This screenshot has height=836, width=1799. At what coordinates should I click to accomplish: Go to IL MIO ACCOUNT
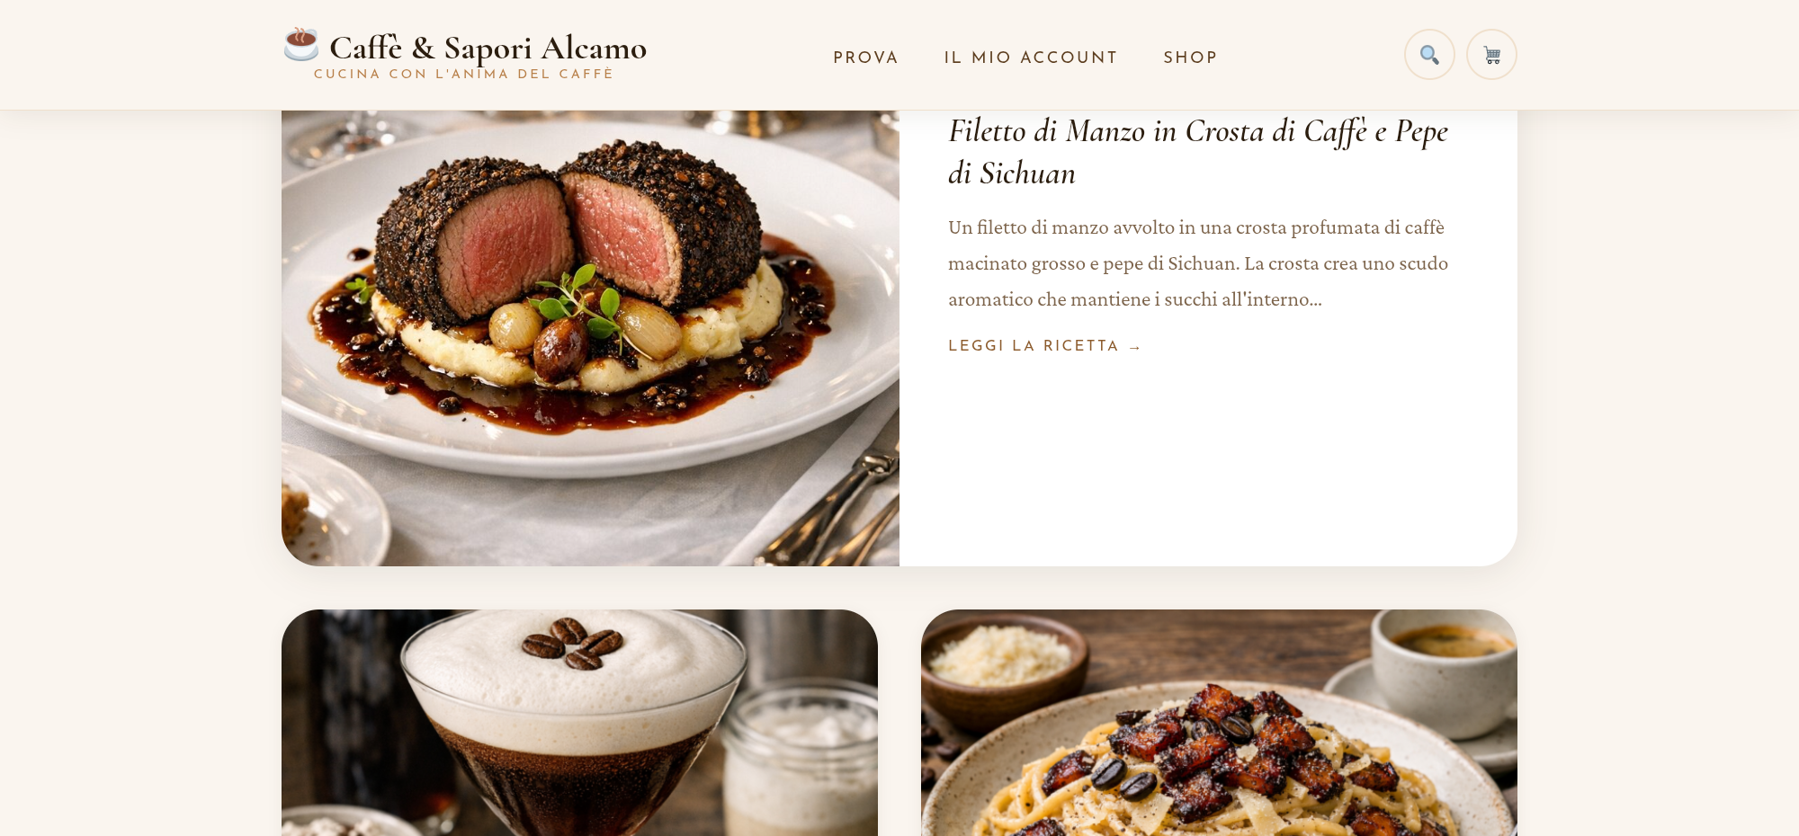1031,58
